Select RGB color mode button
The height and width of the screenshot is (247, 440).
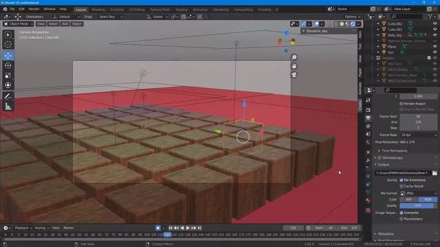point(428,200)
